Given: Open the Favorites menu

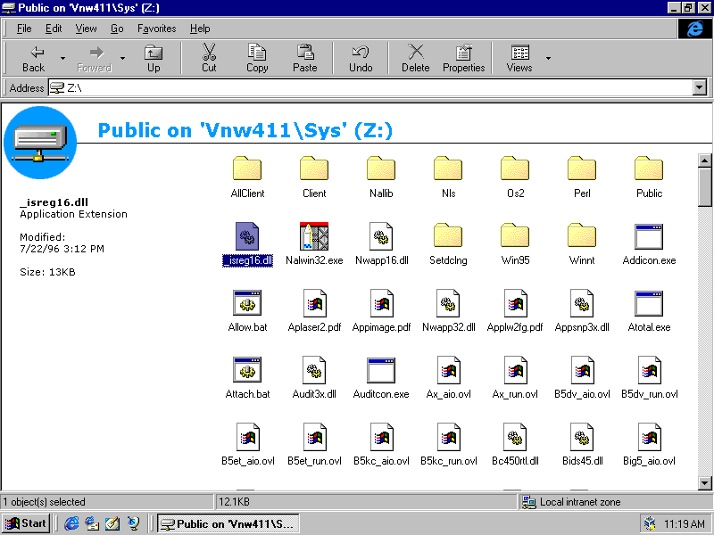Looking at the screenshot, I should 157,29.
